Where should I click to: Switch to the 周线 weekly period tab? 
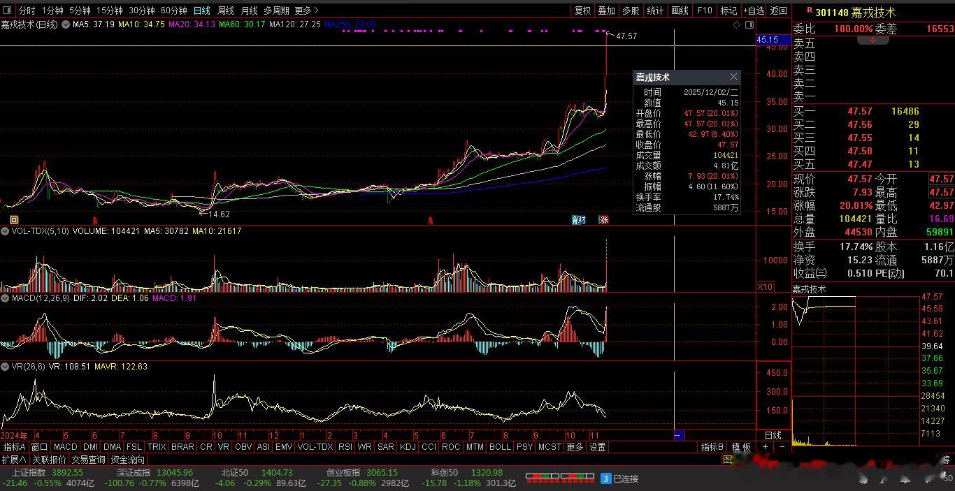click(226, 10)
